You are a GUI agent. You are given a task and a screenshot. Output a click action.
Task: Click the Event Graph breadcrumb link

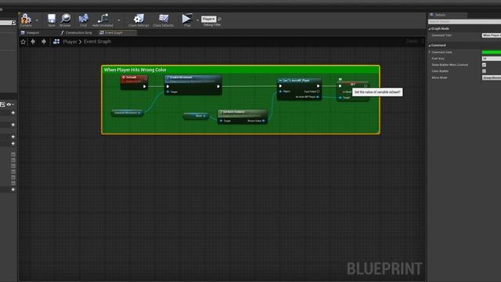97,42
